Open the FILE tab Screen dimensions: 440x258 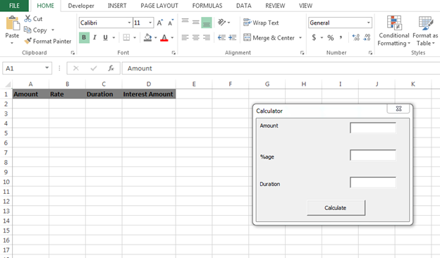14,6
